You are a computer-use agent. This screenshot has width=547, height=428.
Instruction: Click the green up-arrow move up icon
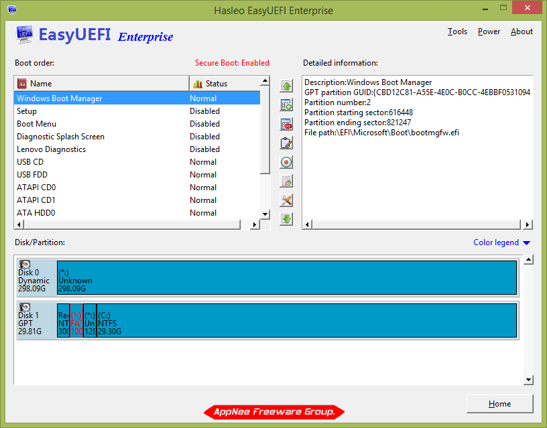click(286, 86)
